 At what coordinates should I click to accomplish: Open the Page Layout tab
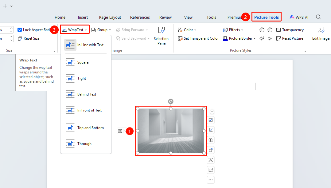(110, 17)
